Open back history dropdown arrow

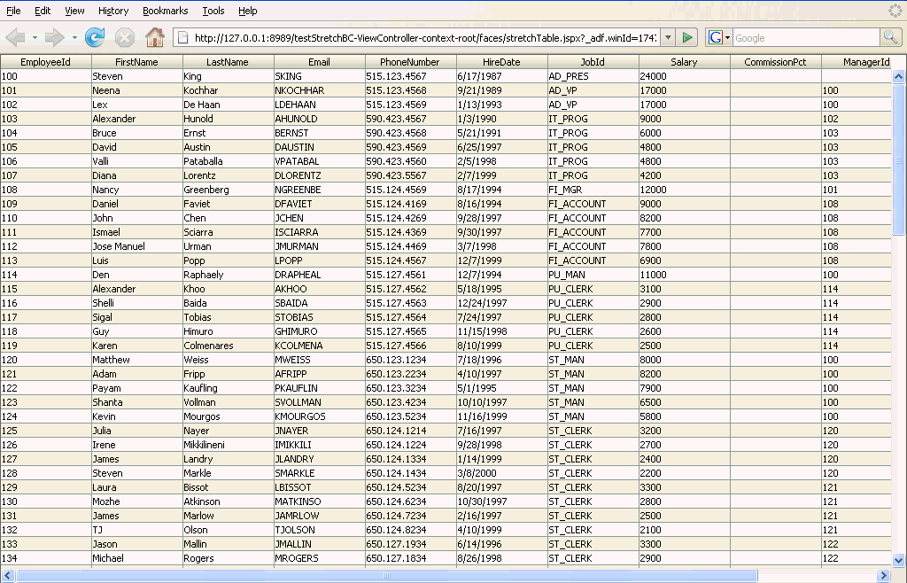point(35,38)
